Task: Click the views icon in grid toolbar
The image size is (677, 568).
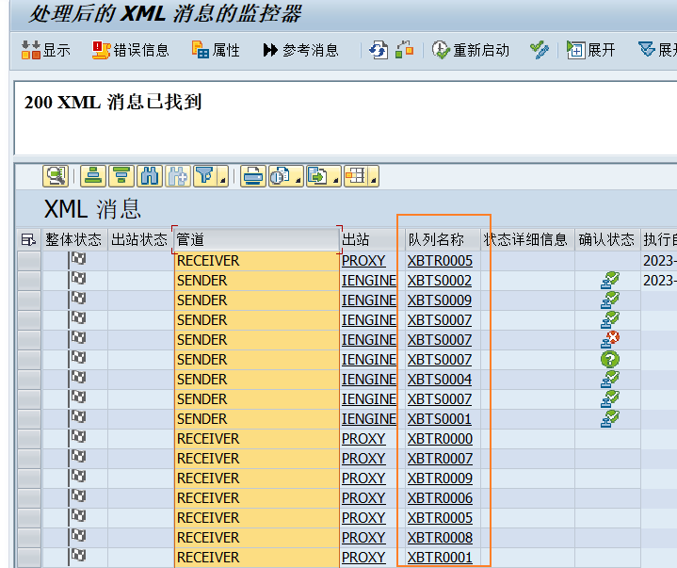Action: pos(281,176)
